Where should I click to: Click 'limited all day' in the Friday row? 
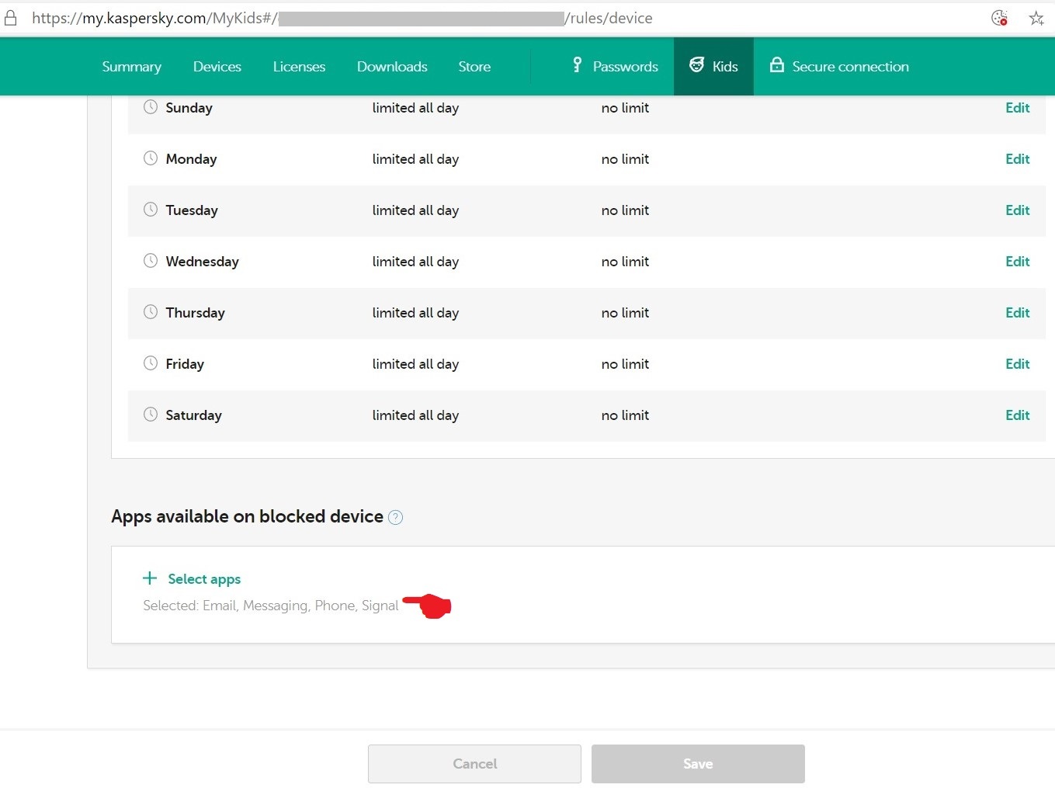tap(415, 364)
